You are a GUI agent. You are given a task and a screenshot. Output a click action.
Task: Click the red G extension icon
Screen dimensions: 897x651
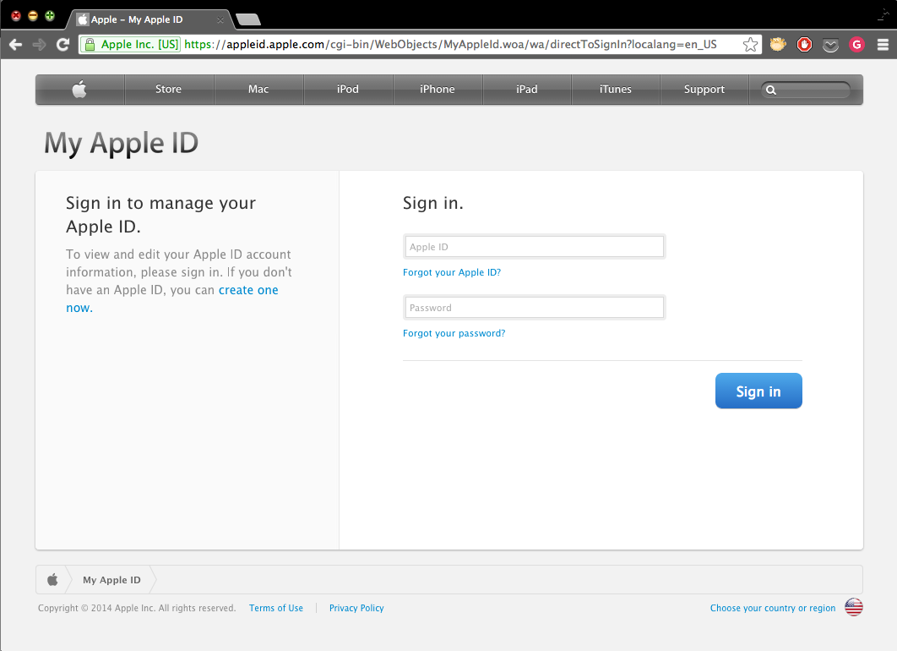point(856,45)
